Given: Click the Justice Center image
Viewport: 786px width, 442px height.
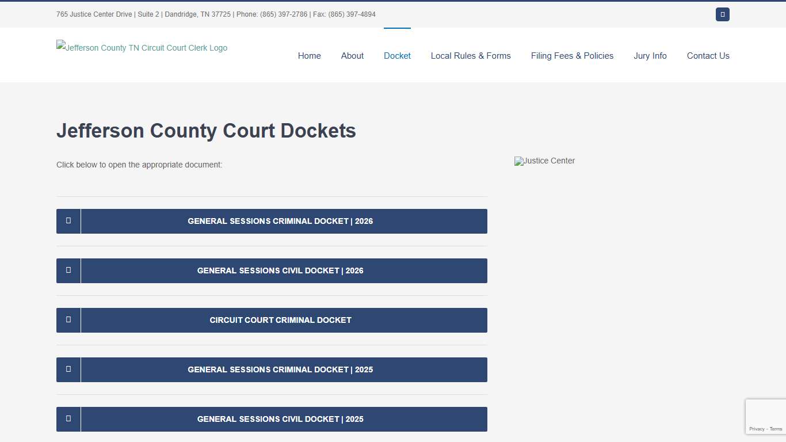Looking at the screenshot, I should click(x=544, y=161).
